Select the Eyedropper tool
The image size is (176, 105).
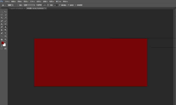point(5,18)
